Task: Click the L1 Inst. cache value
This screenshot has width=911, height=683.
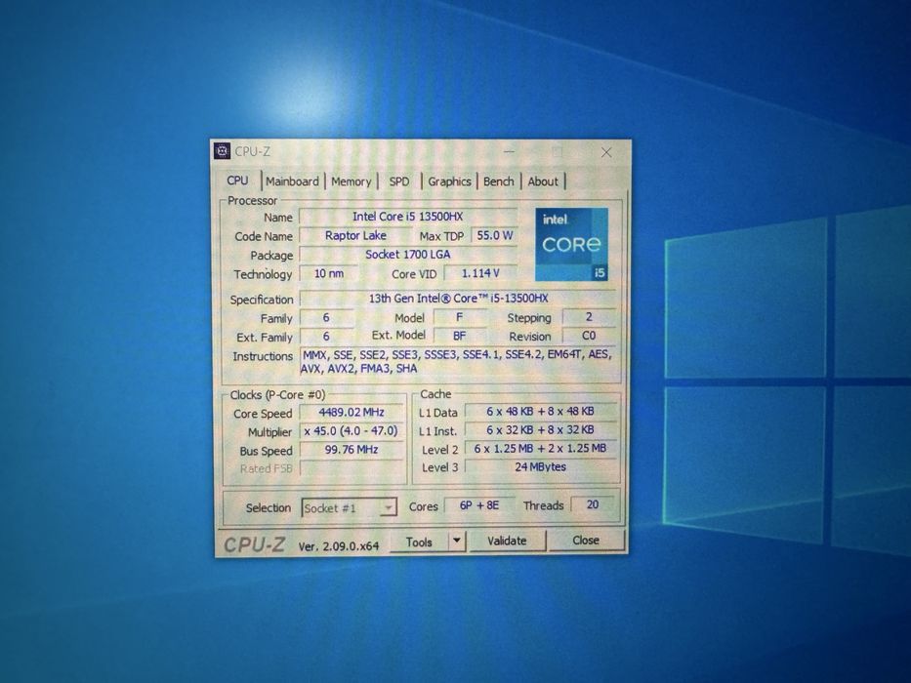Action: 540,429
